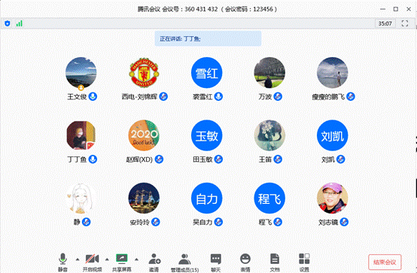
Task: Open the settings grid icon
Action: 304,259
